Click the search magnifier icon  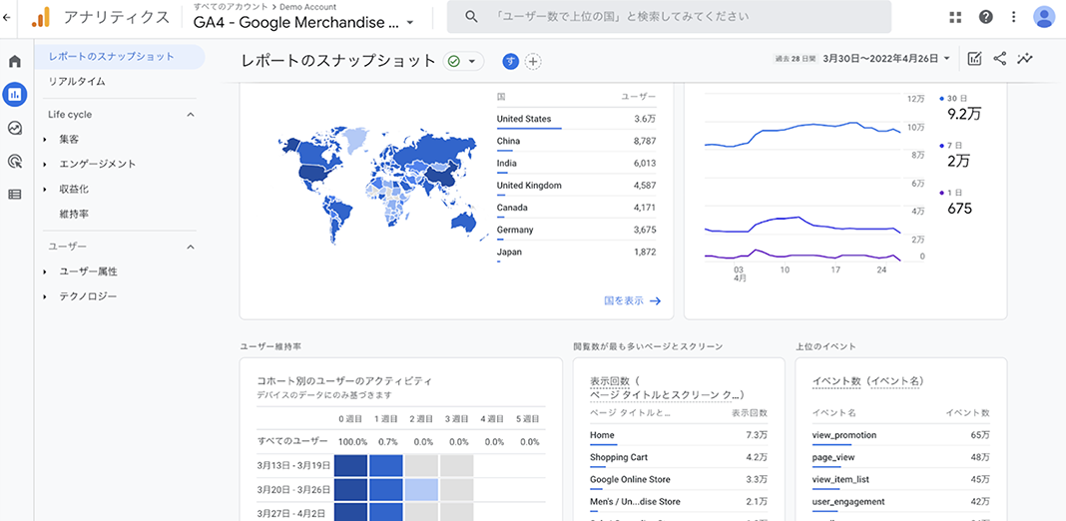pyautogui.click(x=471, y=17)
